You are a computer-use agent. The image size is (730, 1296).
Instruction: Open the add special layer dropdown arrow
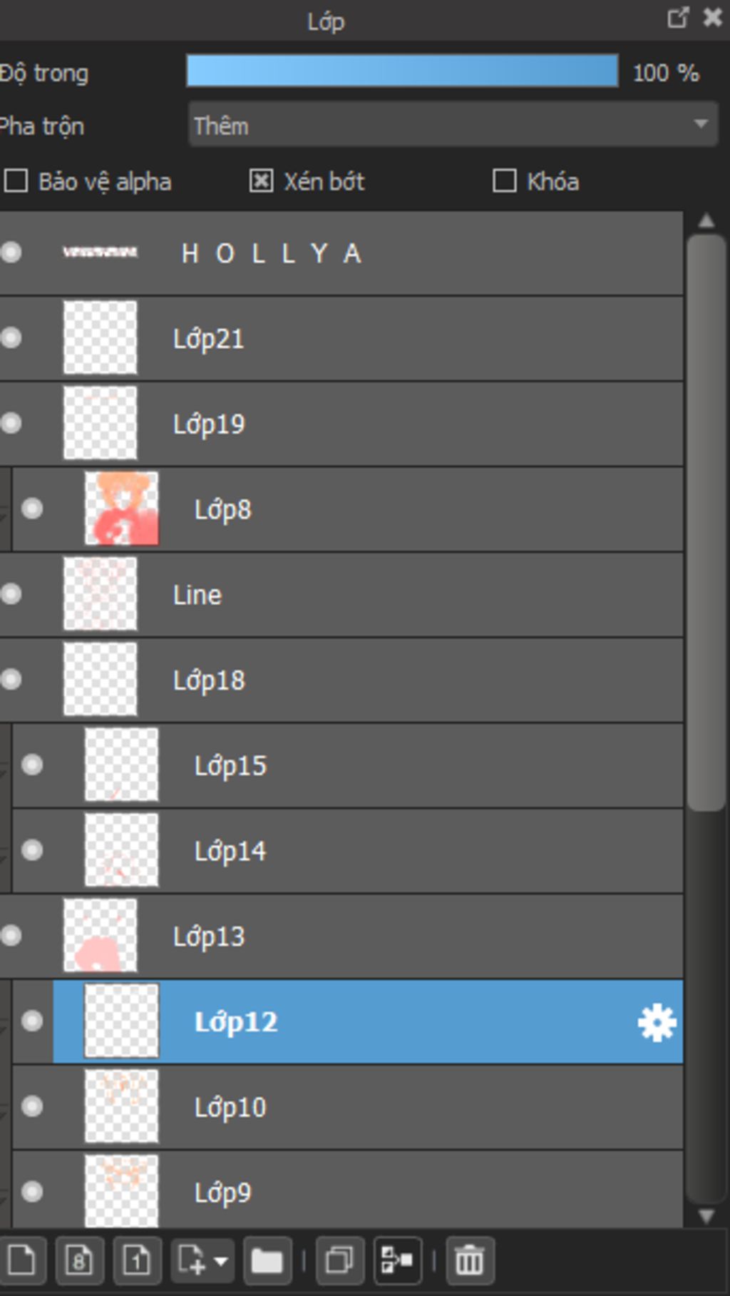pos(221,1261)
